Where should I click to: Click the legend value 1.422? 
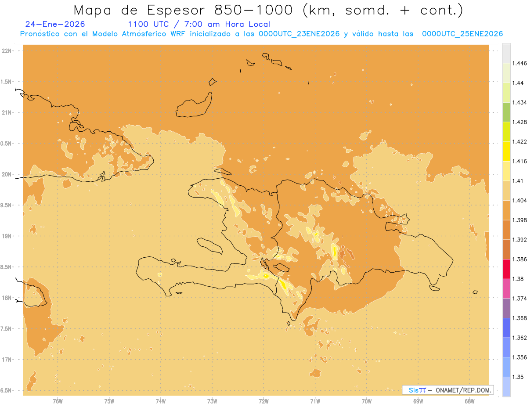tap(519, 141)
